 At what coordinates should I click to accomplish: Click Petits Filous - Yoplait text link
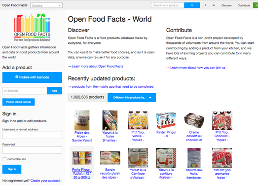point(82,173)
